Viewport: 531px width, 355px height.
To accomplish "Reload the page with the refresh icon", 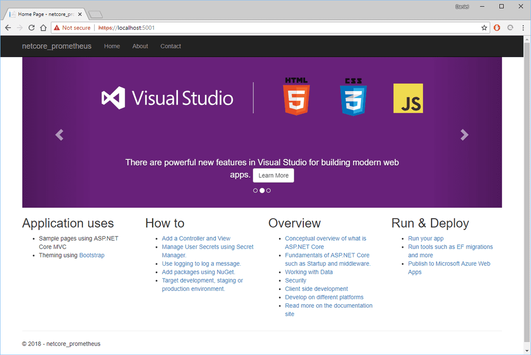I will click(x=31, y=27).
